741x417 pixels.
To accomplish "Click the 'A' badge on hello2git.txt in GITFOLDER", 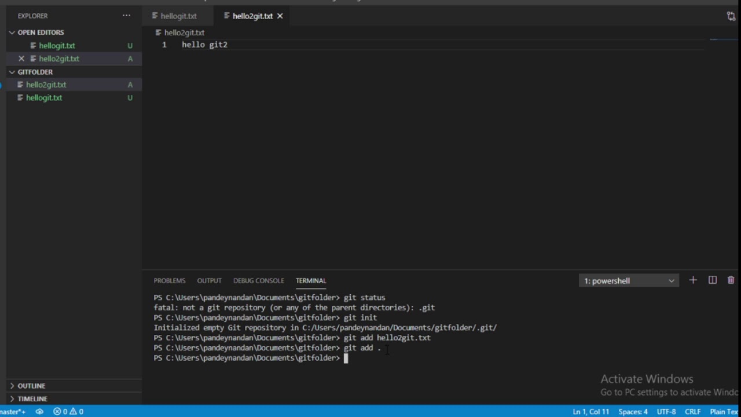I will 130,85.
